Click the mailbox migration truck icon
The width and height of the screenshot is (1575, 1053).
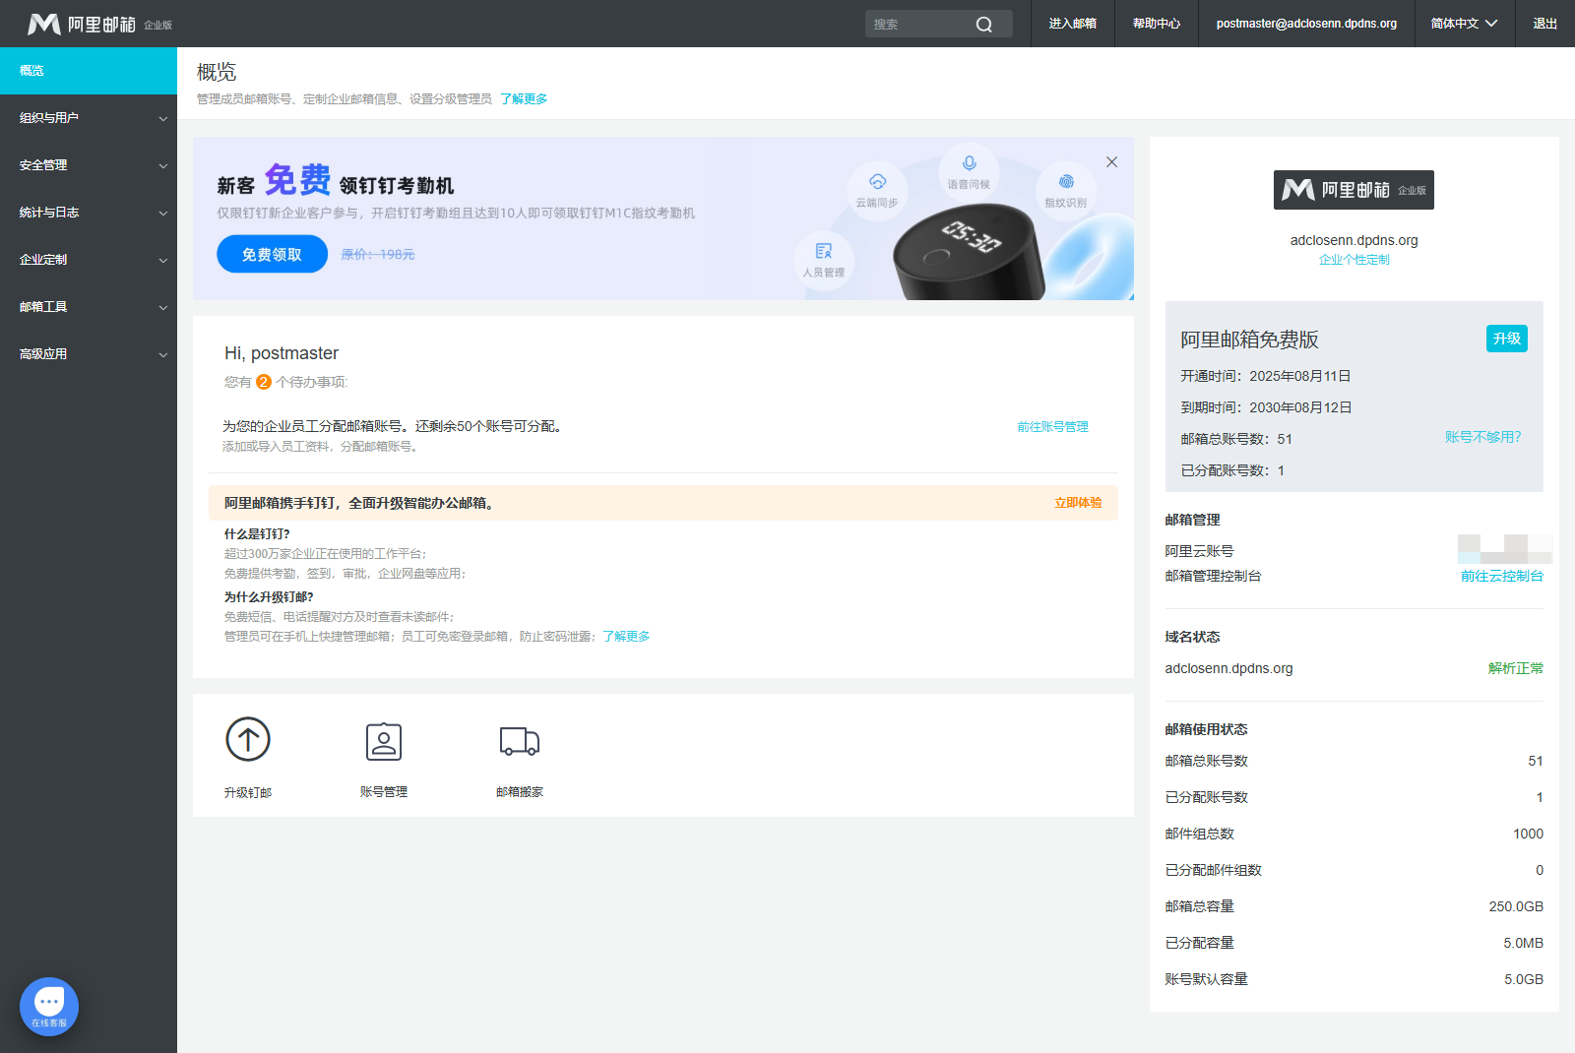tap(520, 741)
